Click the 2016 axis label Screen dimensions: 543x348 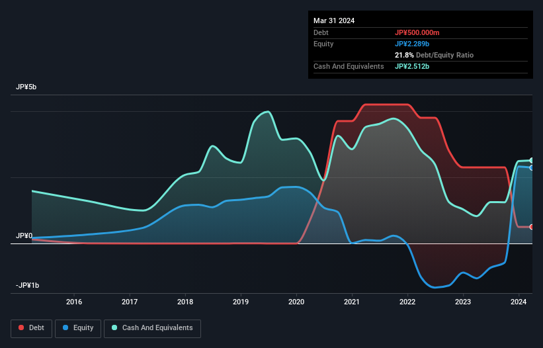coord(74,302)
